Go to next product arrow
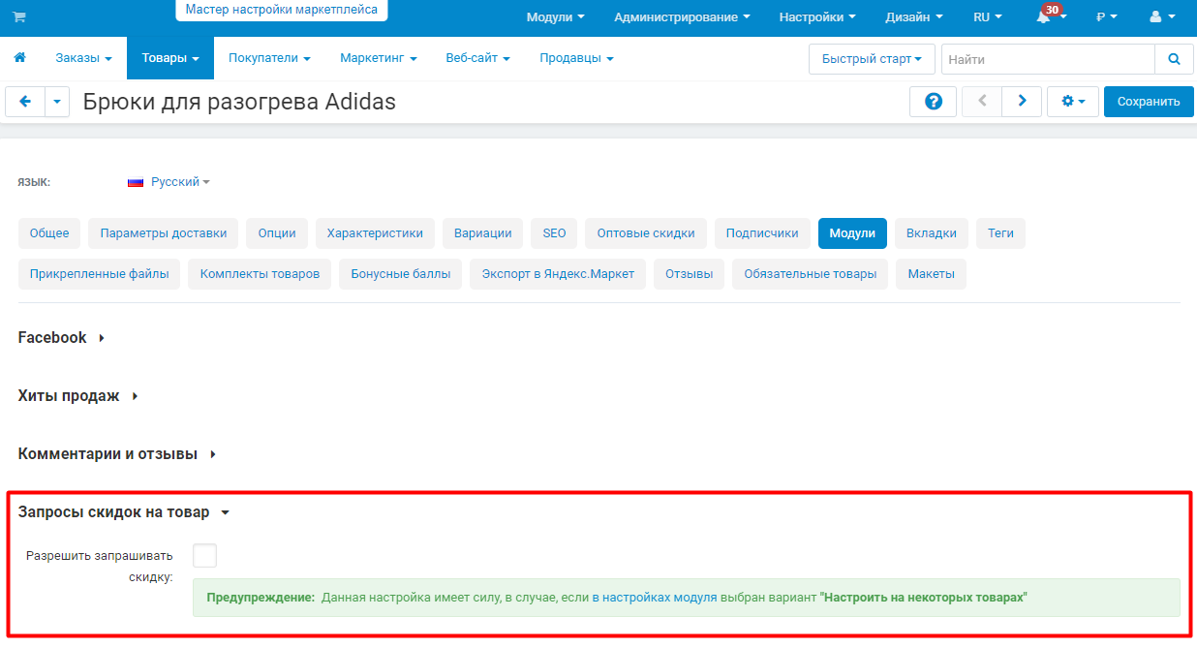Screen dimensions: 1197x648 tap(1022, 102)
